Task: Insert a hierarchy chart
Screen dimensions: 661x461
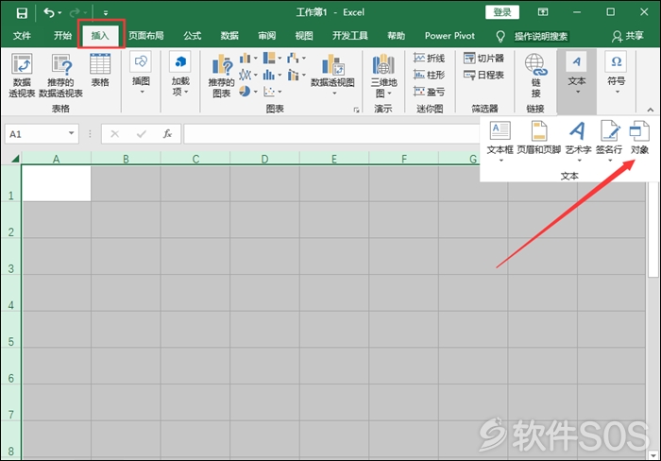Action: [x=272, y=59]
